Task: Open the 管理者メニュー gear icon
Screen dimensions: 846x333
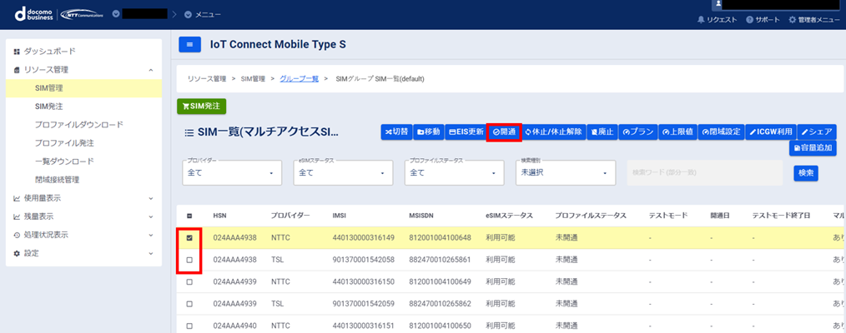Action: (x=793, y=18)
